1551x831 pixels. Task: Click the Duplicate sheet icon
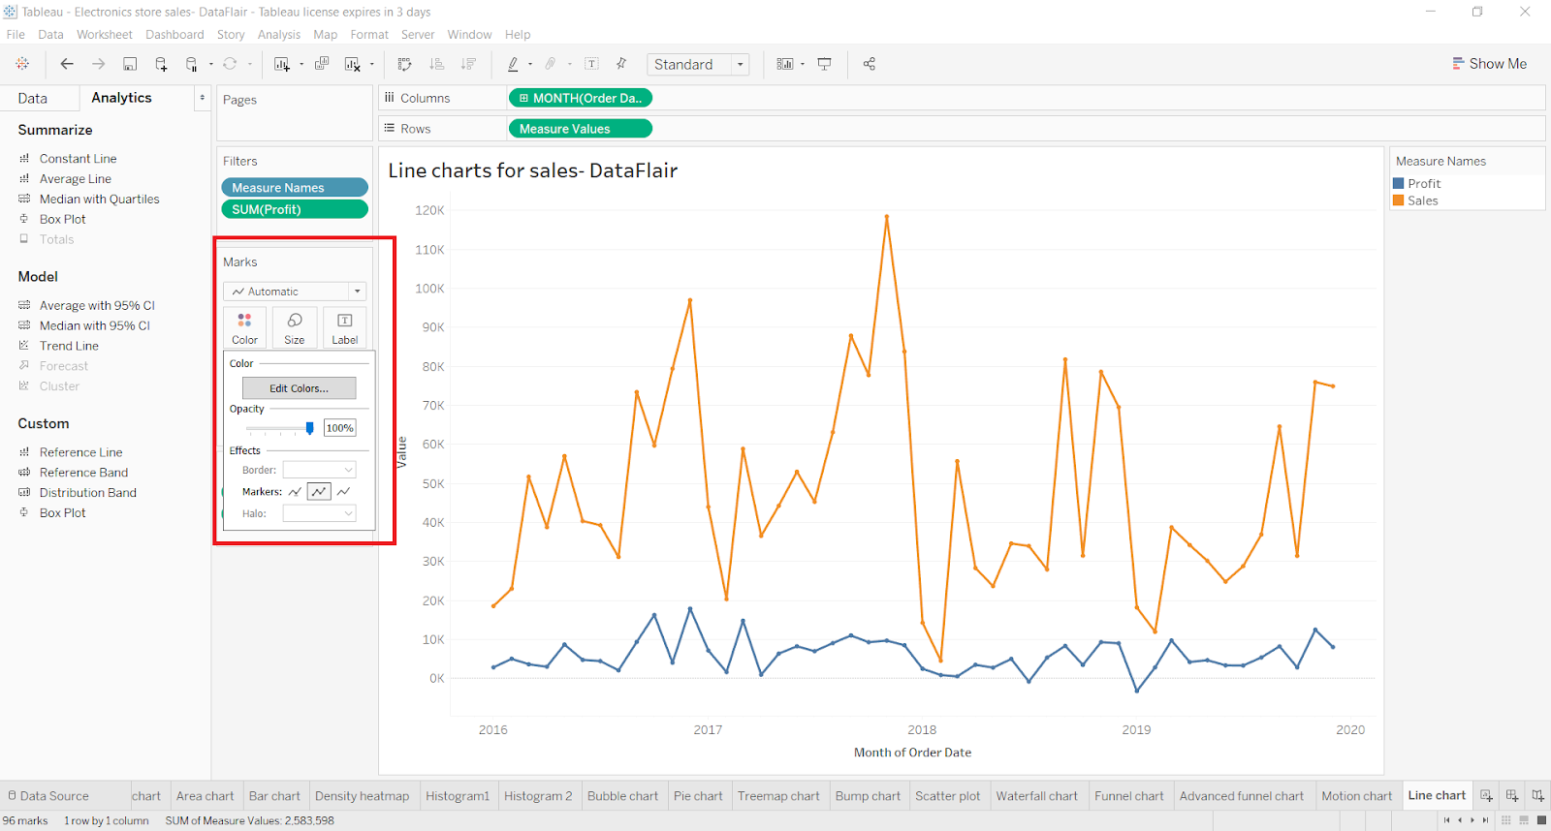[x=322, y=64]
